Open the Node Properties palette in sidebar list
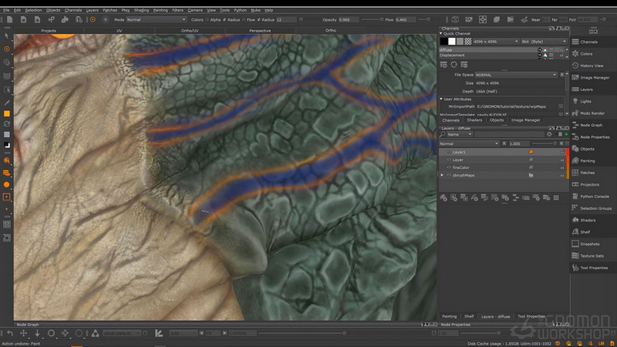 pyautogui.click(x=592, y=137)
